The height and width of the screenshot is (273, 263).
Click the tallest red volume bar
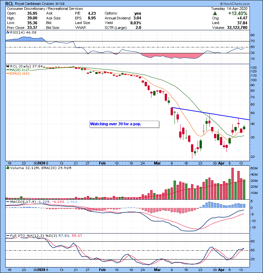tap(232, 184)
